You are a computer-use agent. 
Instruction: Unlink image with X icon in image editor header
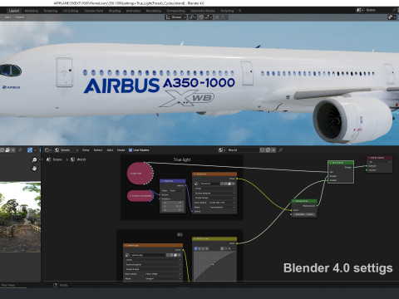point(13,150)
